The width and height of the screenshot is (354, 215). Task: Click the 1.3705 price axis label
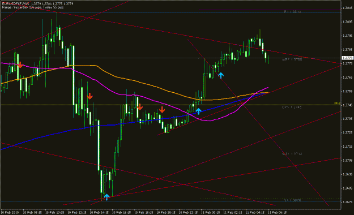click(348, 161)
